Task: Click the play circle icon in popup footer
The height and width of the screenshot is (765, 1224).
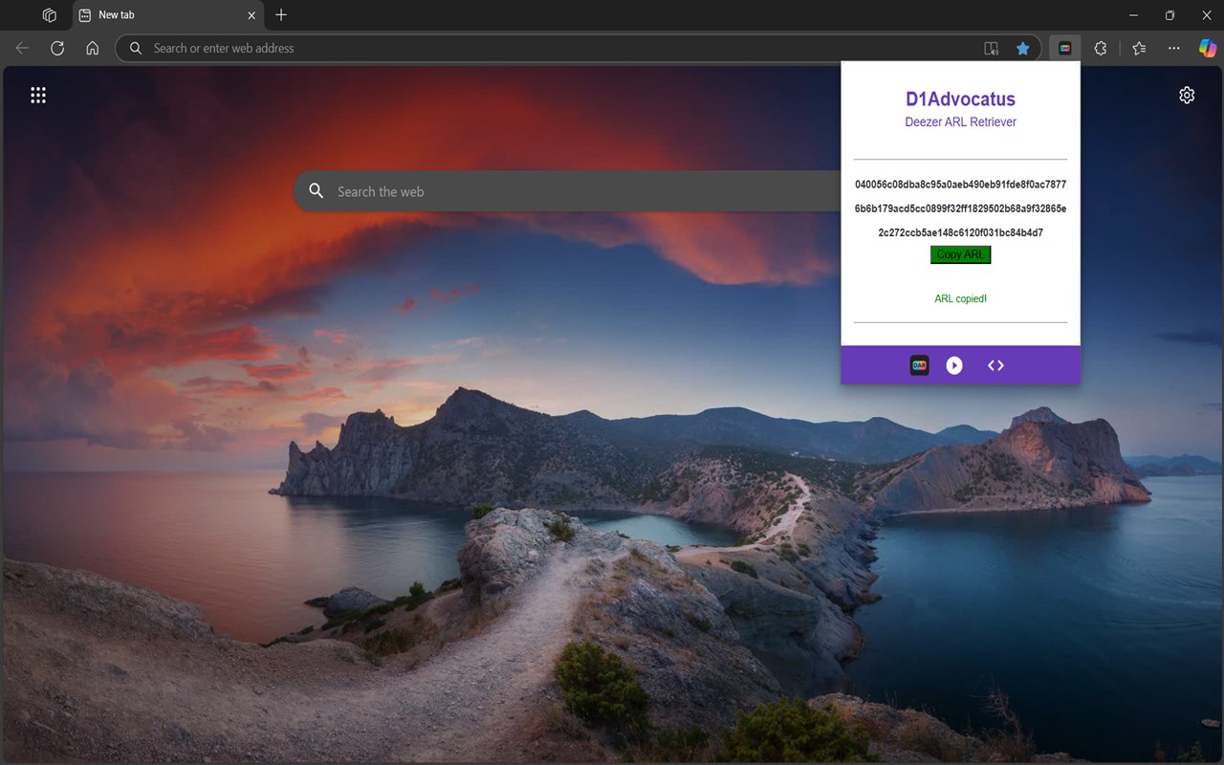Action: (954, 365)
